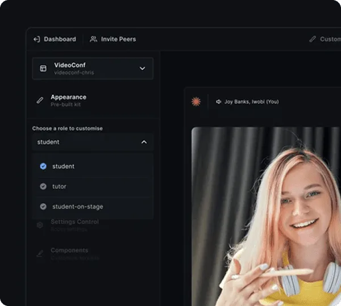This screenshot has height=306, width=341.
Task: Select the tutor role option
Action: [93, 186]
